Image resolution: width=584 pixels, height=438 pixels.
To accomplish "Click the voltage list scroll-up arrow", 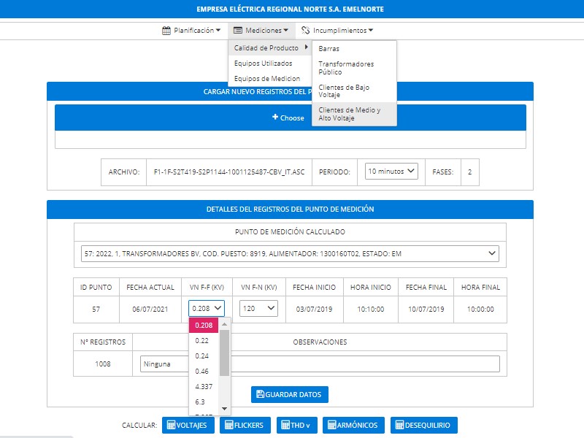I will tap(225, 324).
